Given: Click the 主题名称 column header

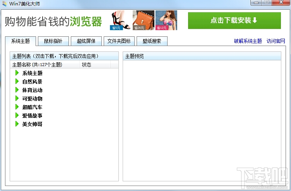Looking at the screenshot, I should coord(45,65).
